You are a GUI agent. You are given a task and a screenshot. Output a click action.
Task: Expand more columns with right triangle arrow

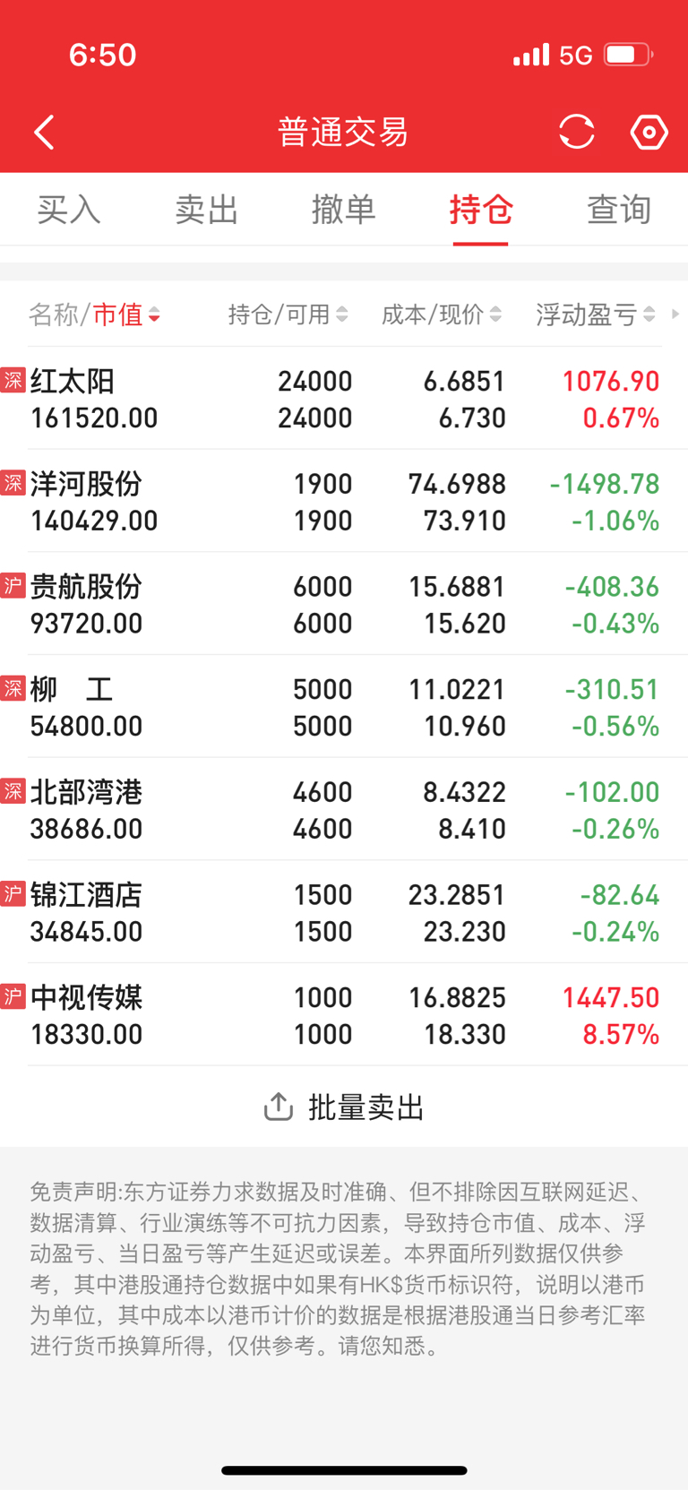[675, 314]
